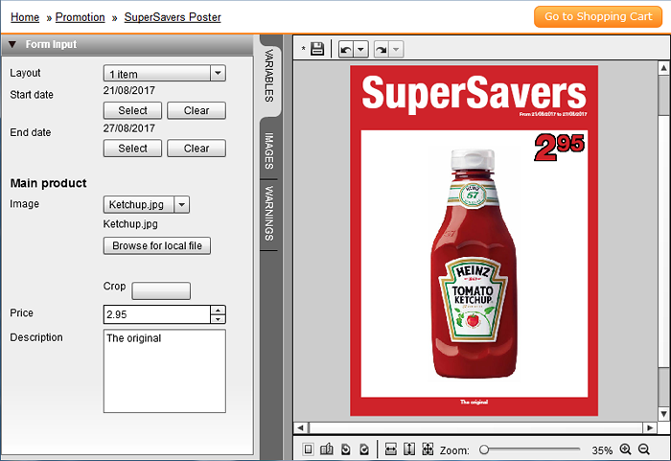Zoom out with magnifier minus icon

(644, 449)
